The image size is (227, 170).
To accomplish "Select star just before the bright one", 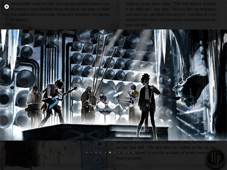I will tap(105, 153).
